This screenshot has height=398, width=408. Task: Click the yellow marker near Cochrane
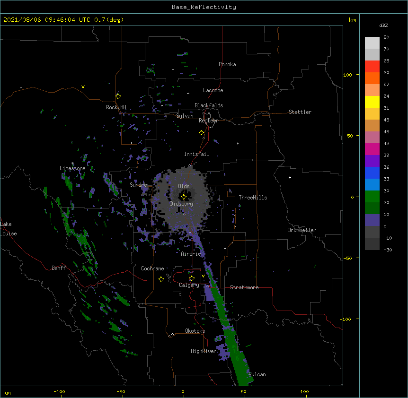(x=161, y=279)
